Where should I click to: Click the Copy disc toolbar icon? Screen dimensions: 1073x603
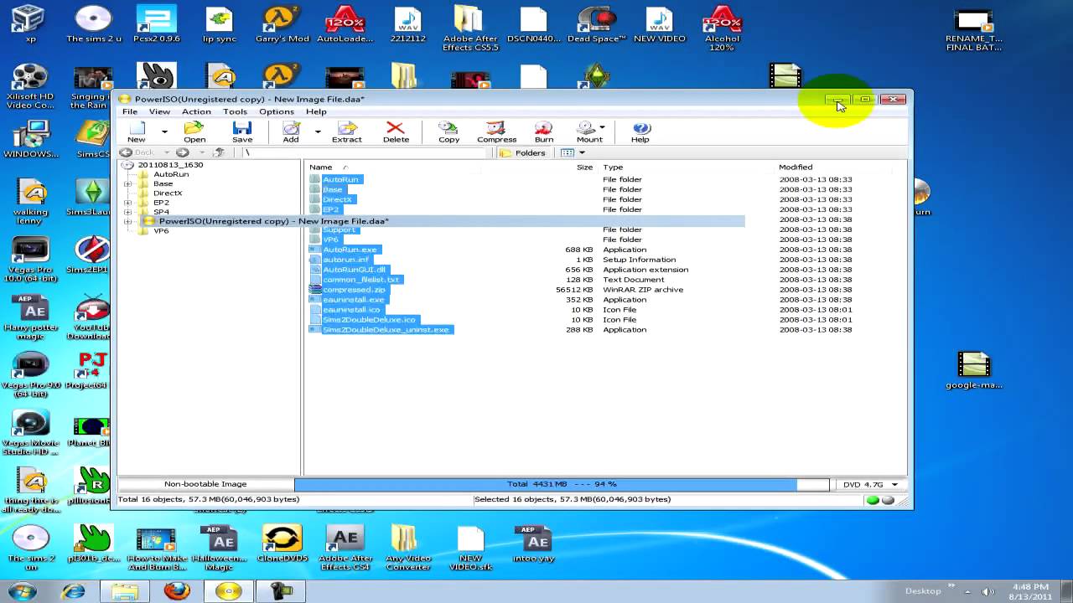click(448, 131)
